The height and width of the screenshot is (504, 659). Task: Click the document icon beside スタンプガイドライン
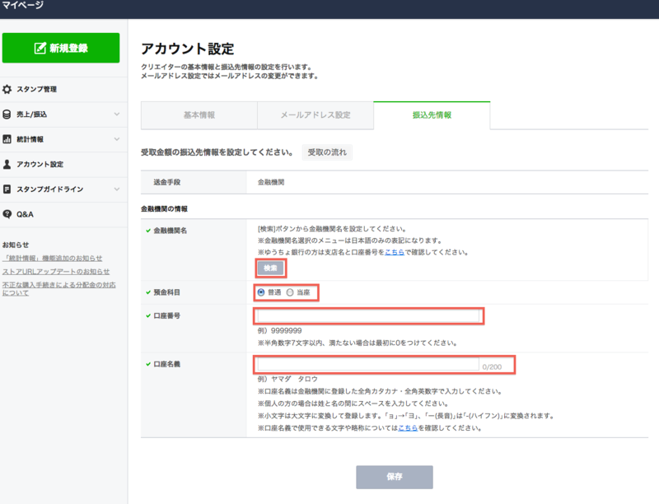(x=7, y=189)
